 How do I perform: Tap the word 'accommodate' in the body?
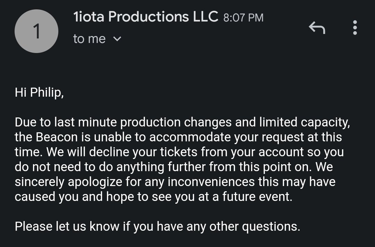pyautogui.click(x=191, y=137)
